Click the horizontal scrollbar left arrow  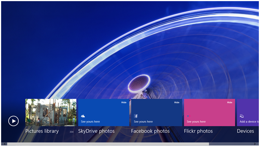[x=5, y=144]
